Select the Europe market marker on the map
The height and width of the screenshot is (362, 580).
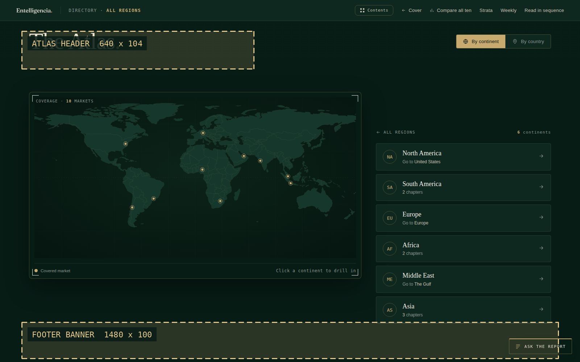203,133
